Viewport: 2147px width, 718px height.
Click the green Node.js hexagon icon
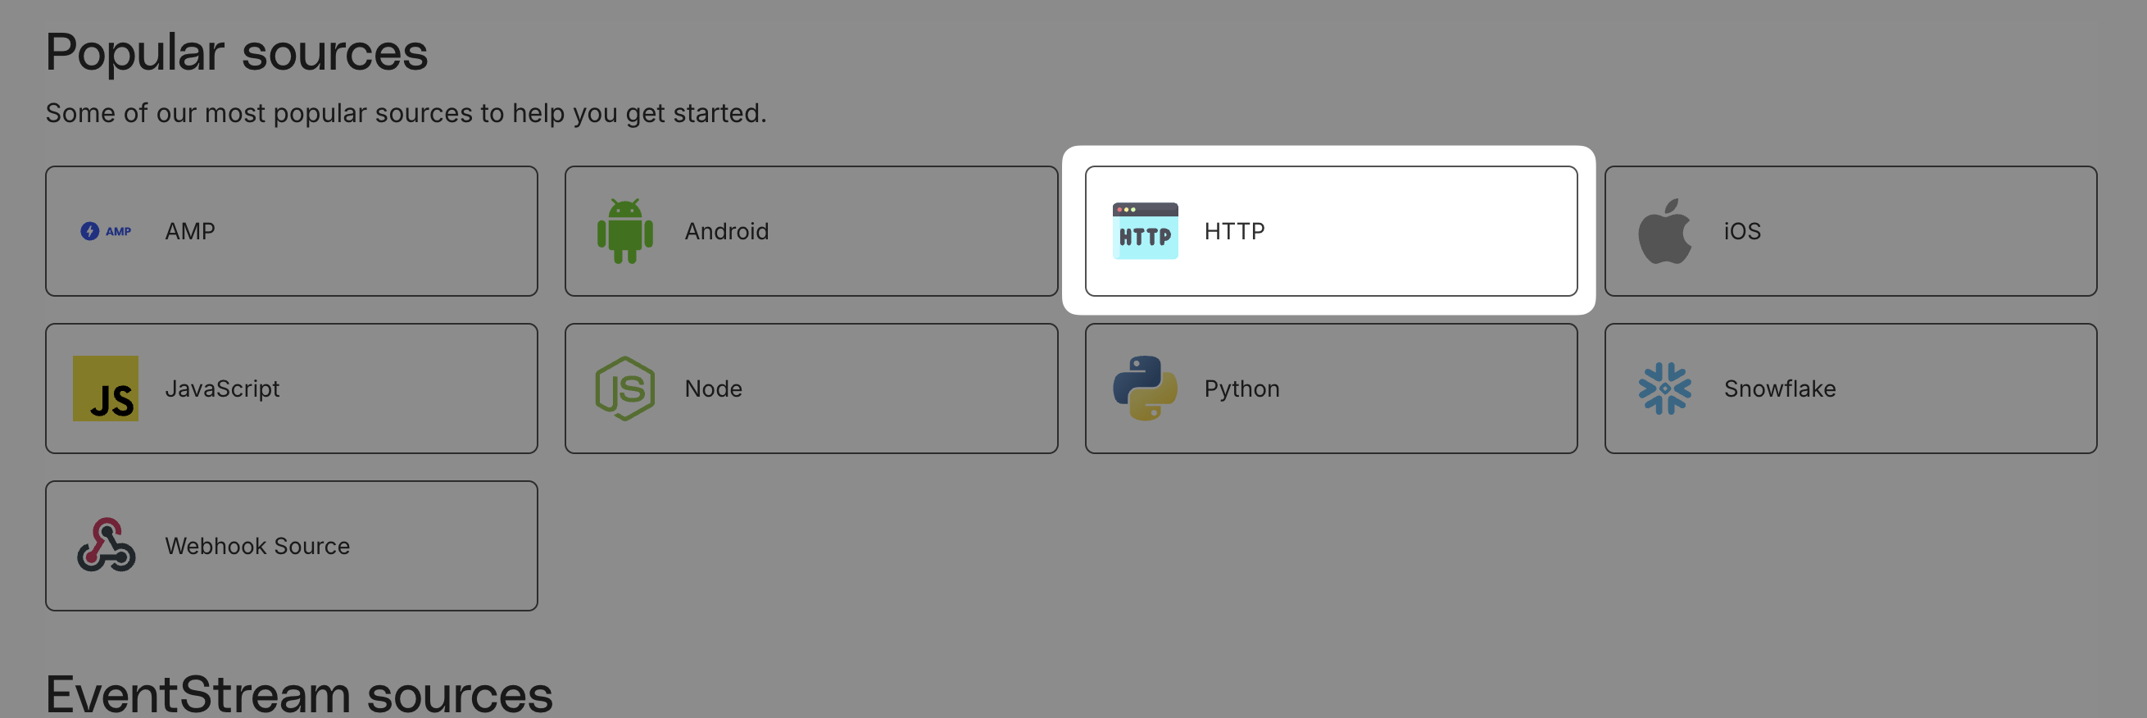point(625,389)
